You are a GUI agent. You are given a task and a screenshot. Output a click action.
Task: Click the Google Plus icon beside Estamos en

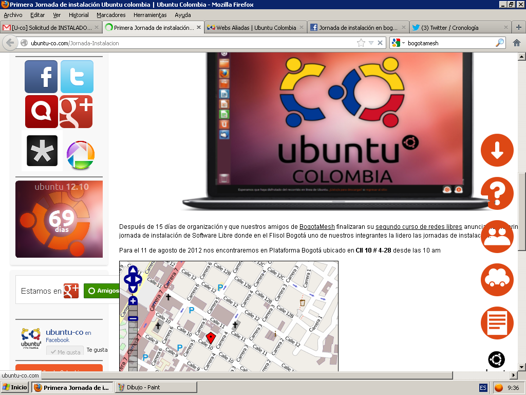coord(71,291)
